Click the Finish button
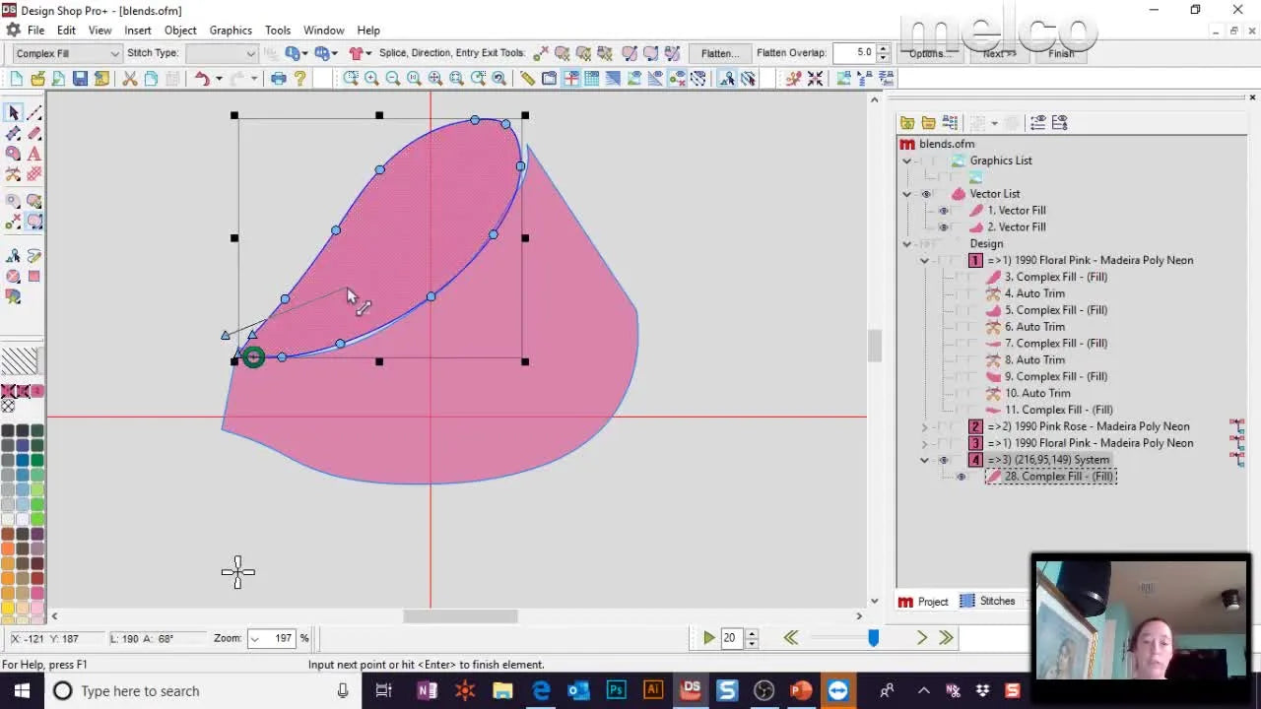Screen dimensions: 1261x709 click(x=1061, y=53)
